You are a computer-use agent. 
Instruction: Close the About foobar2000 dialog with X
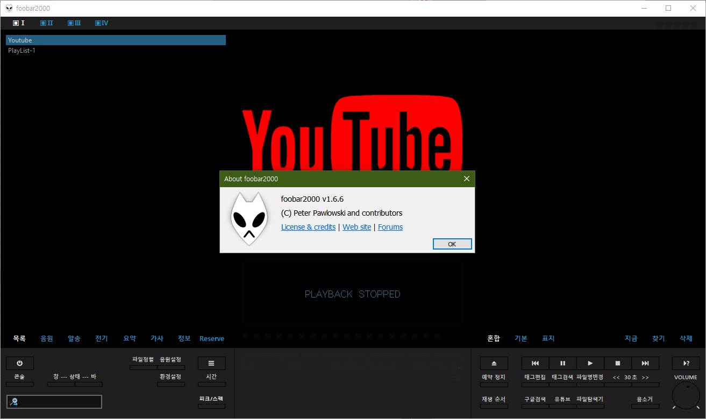coord(467,179)
